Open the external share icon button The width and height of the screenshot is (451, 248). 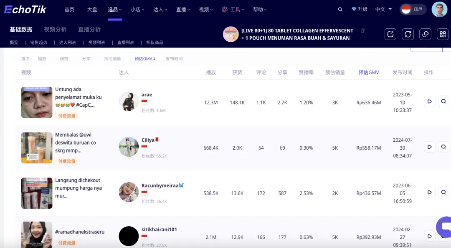tap(390, 34)
